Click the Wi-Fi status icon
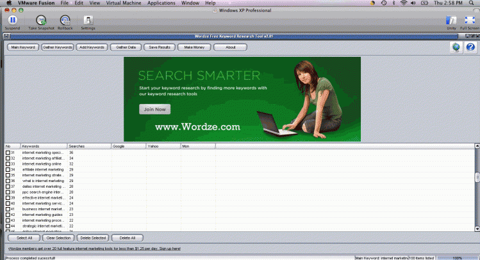This screenshot has height=260, width=480. coord(404,3)
